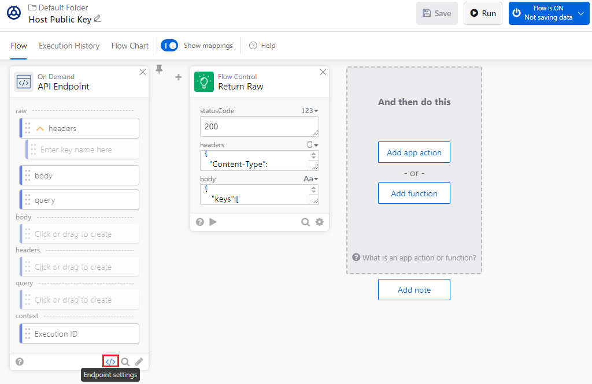Click drag handle on raw headers key

(28, 128)
